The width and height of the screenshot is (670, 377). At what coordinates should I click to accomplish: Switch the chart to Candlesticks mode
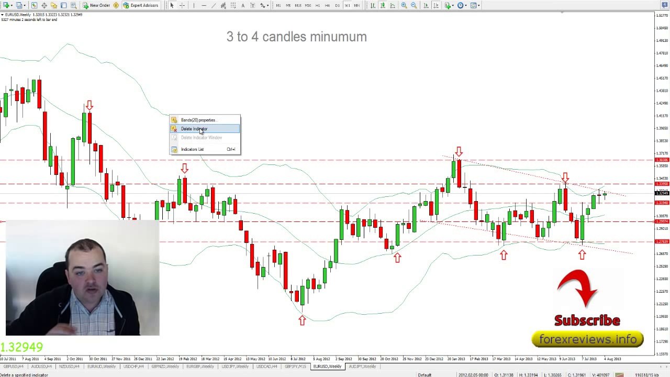(x=383, y=5)
